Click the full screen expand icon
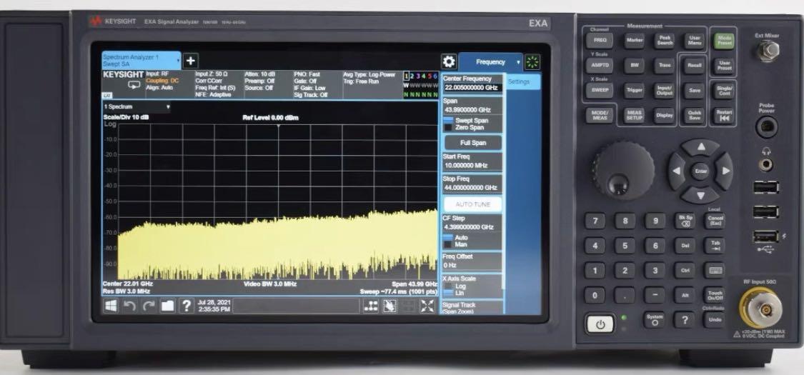 click(427, 306)
